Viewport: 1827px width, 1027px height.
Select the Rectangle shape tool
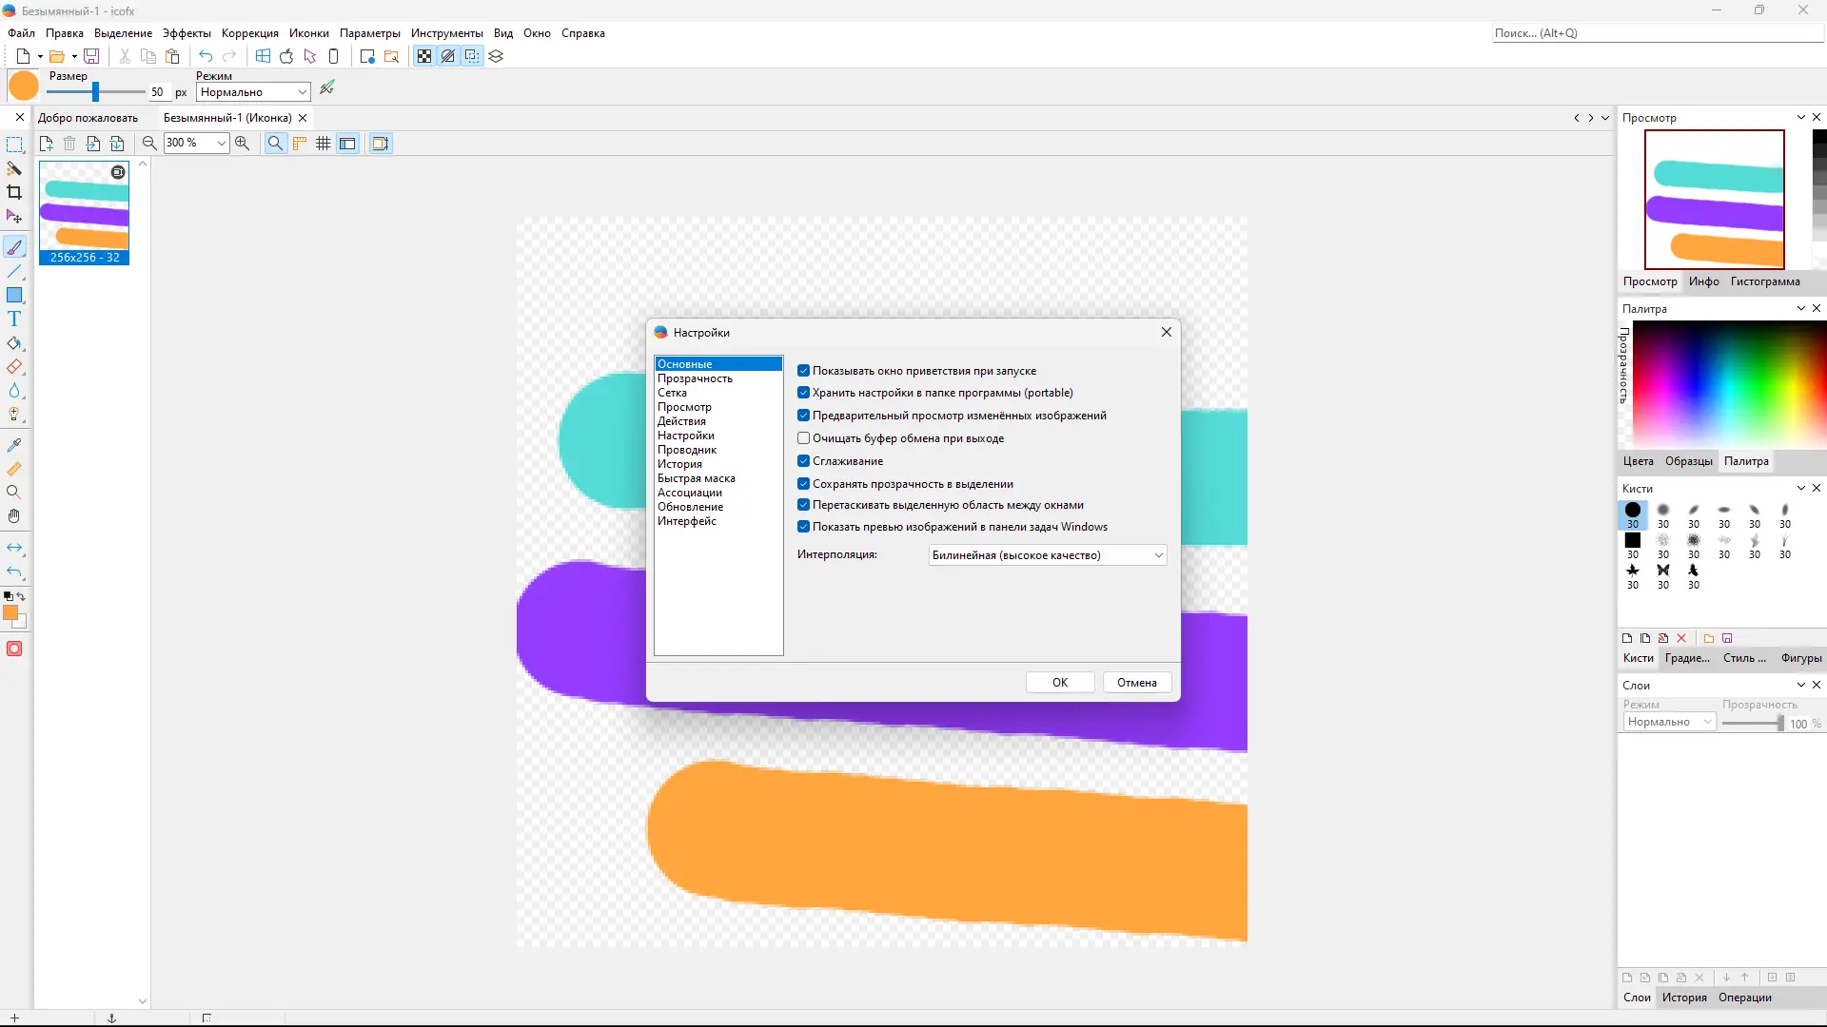pyautogui.click(x=14, y=296)
